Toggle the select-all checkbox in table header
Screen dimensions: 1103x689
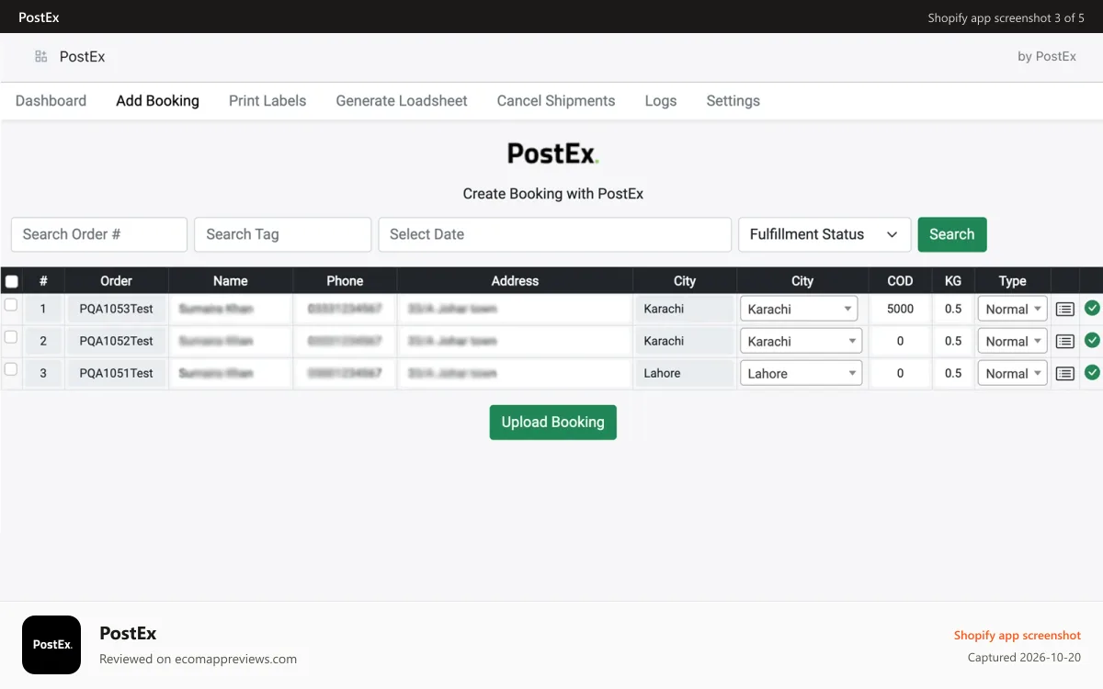tap(11, 282)
